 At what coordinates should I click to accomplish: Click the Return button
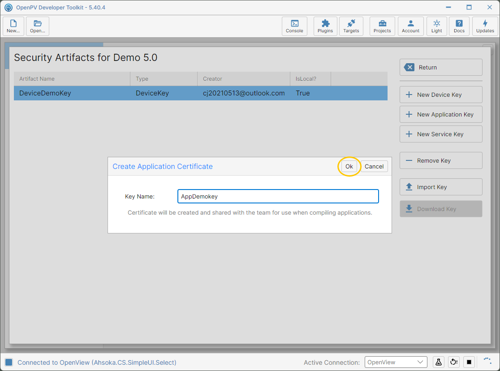(x=441, y=67)
